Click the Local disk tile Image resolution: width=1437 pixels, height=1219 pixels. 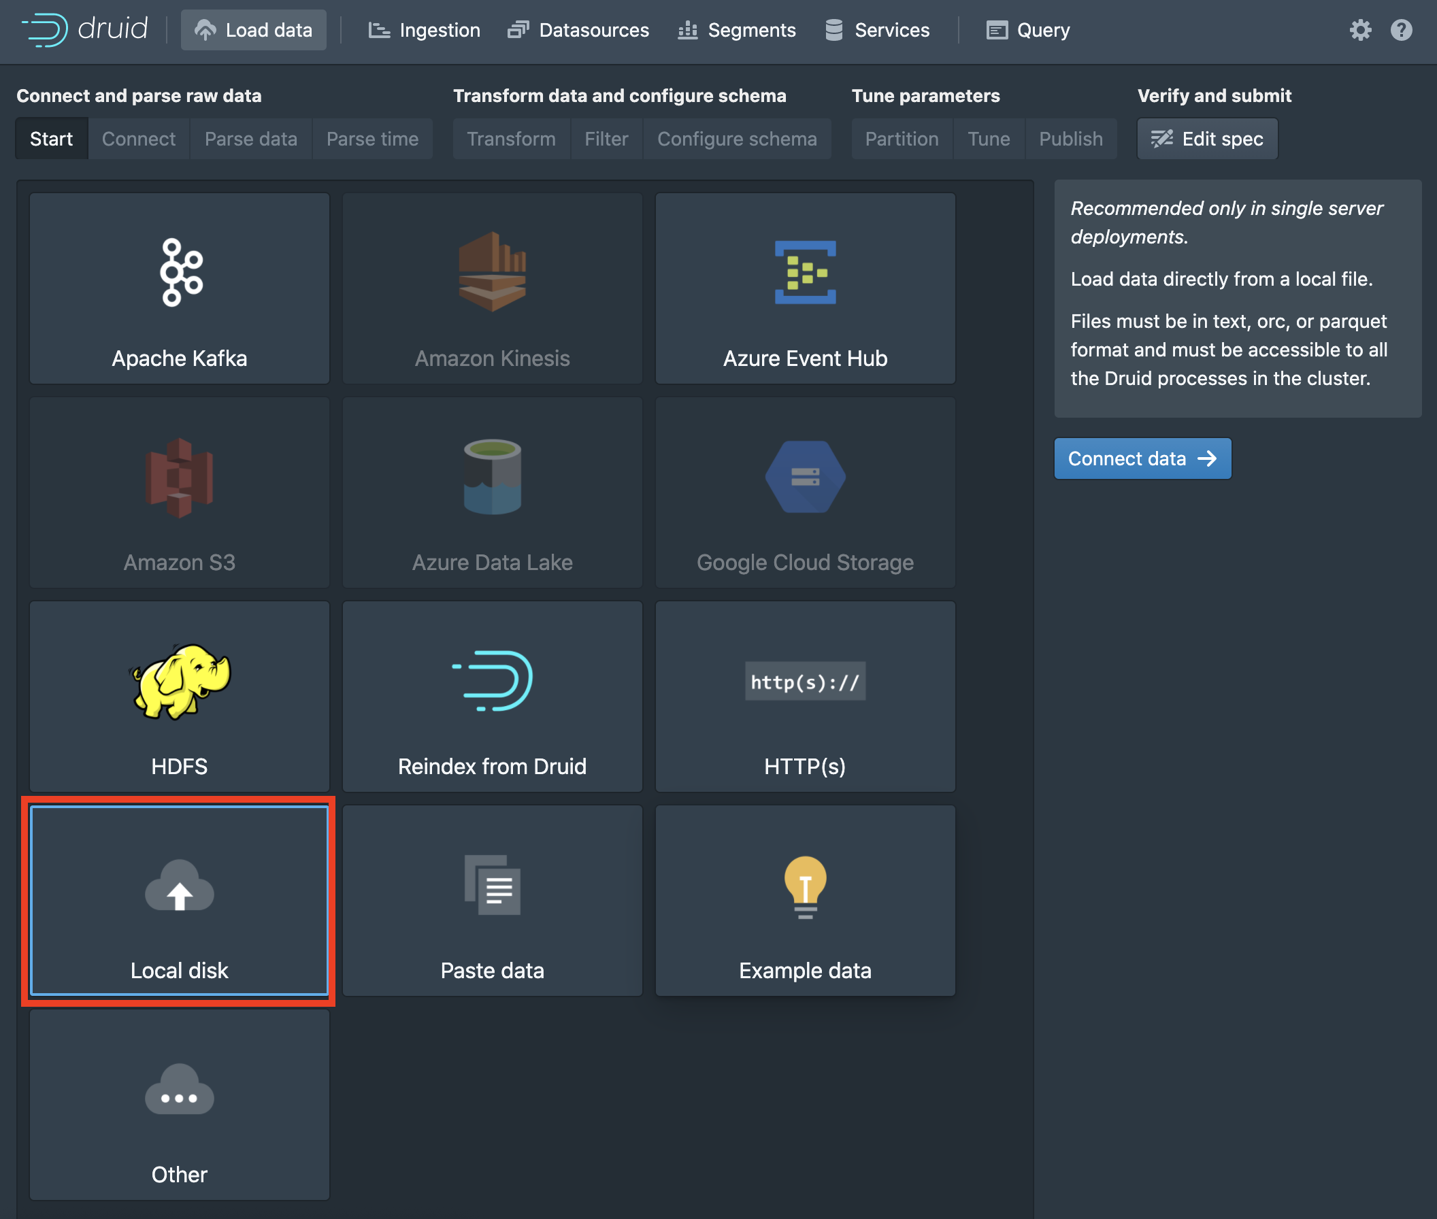(x=179, y=901)
